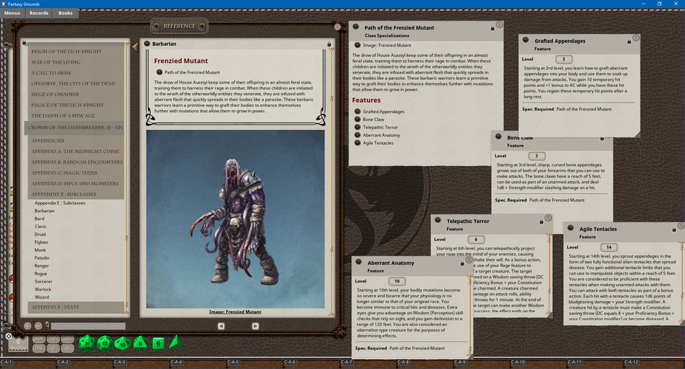Toggle ADV advantage modifier button

[x=39, y=339]
